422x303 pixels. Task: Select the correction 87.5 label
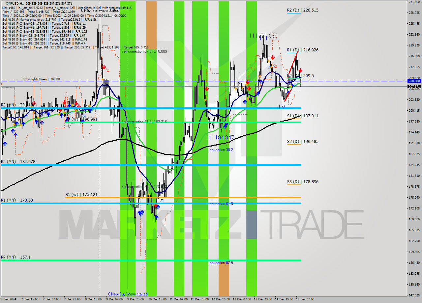pos(221,263)
